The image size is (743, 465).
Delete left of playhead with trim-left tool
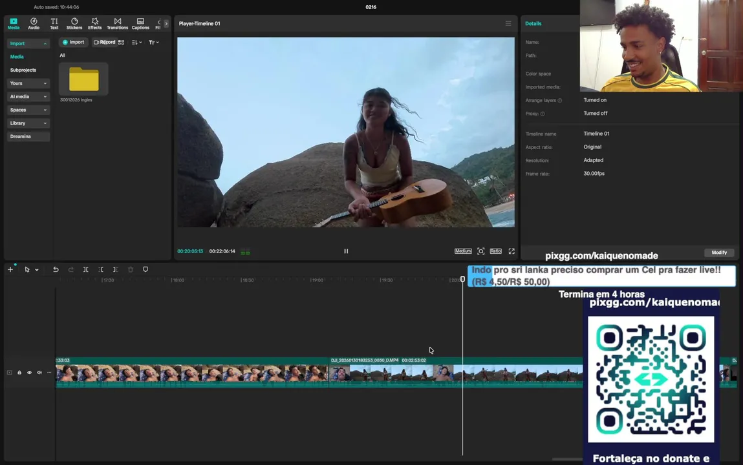pyautogui.click(x=100, y=269)
